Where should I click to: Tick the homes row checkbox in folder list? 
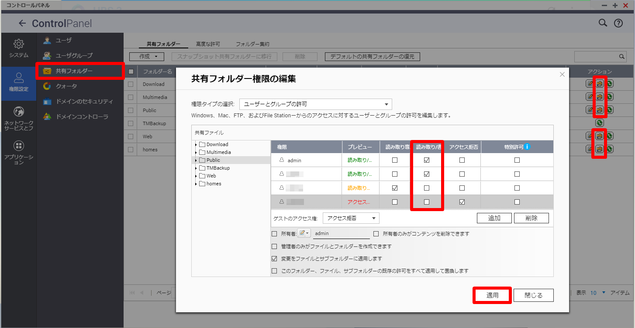pos(131,150)
